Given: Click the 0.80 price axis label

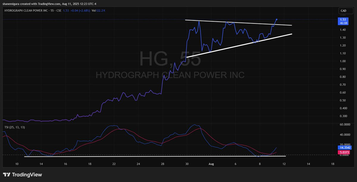Looking at the screenshot, I should 342,77.
